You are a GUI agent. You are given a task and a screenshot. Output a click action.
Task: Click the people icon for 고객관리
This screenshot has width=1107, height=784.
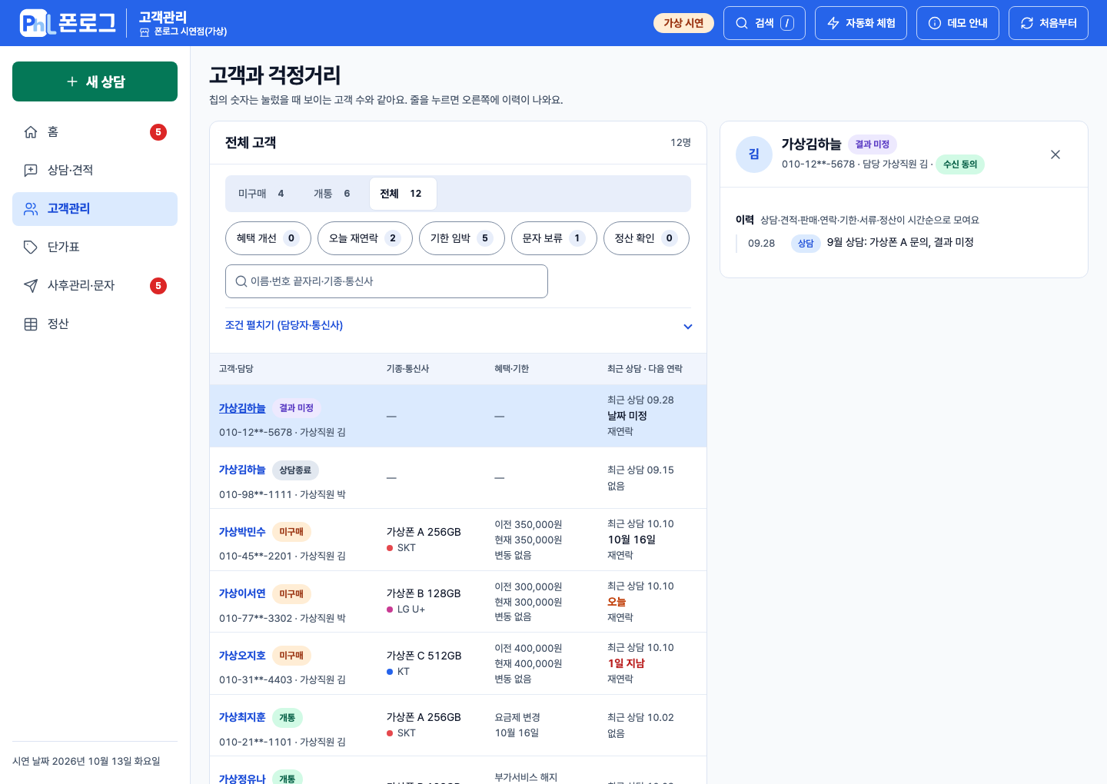pyautogui.click(x=31, y=209)
